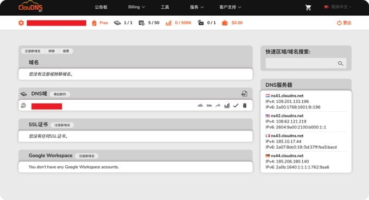Delete the DNS zone with the trash icon

pyautogui.click(x=245, y=106)
